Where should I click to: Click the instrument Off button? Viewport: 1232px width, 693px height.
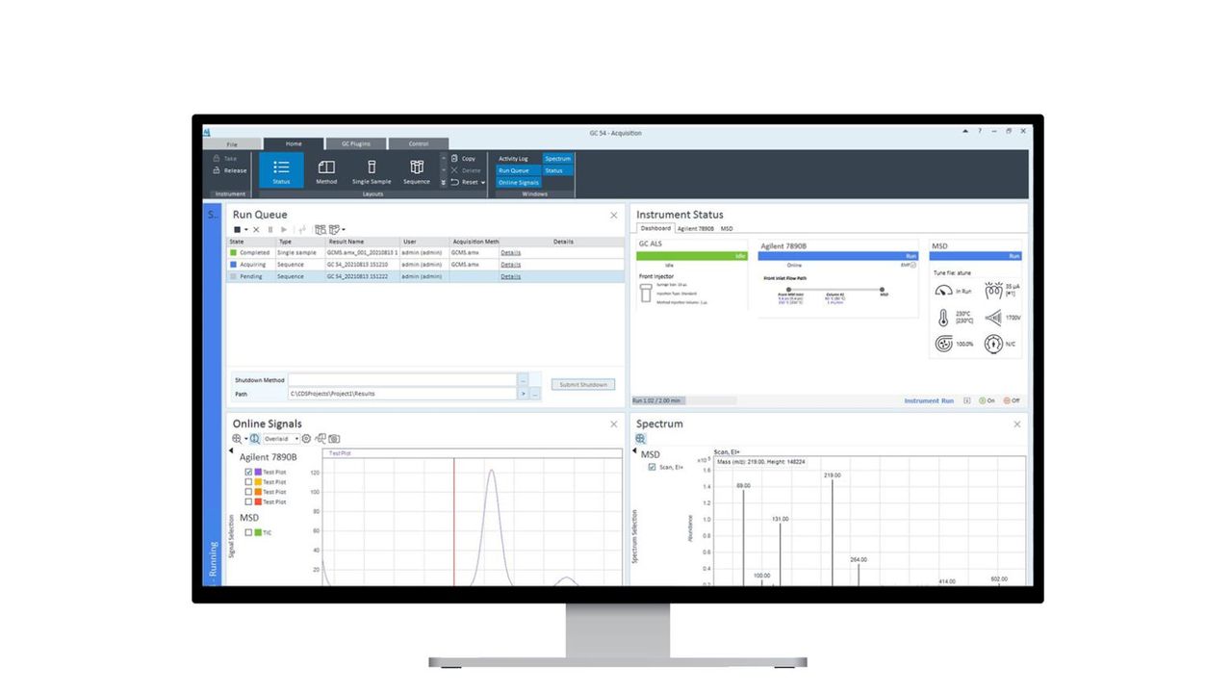tap(1011, 400)
